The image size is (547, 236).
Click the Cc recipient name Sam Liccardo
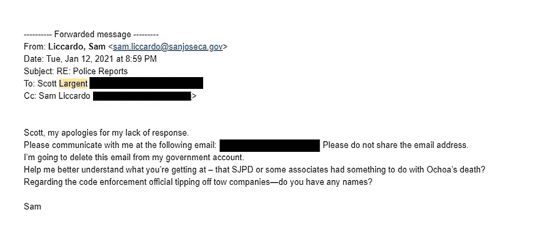(65, 96)
